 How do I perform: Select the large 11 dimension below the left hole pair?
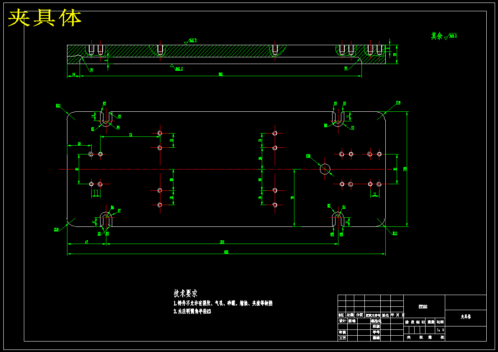(96, 193)
